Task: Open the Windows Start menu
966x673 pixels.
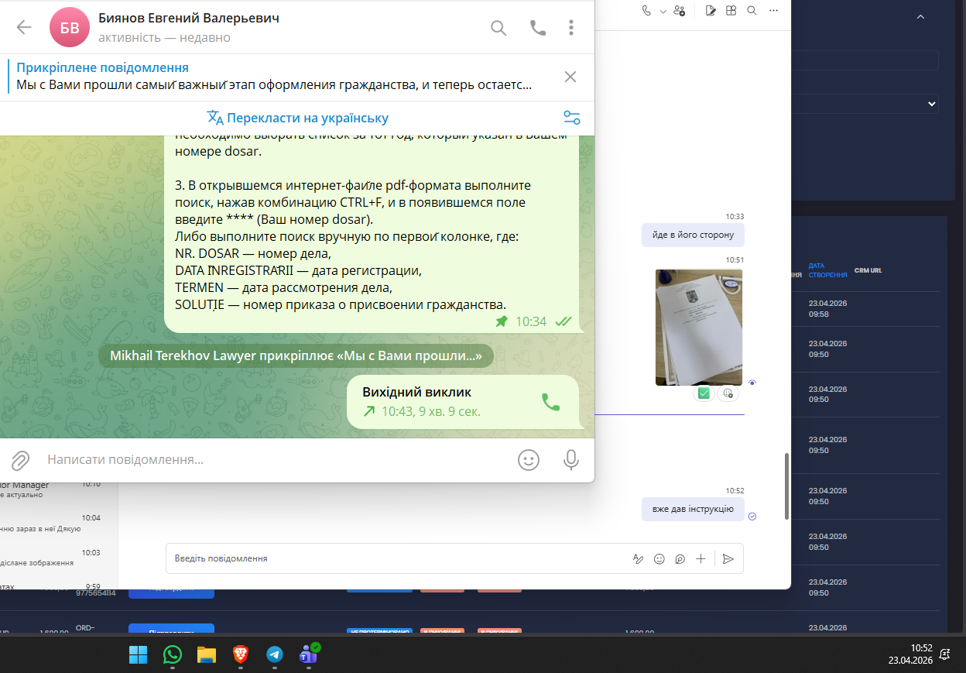Action: click(138, 655)
